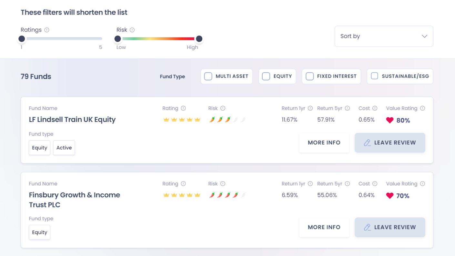Click the chili risk indicator for LF Lindsell Train
This screenshot has height=256, width=455.
pos(227,120)
